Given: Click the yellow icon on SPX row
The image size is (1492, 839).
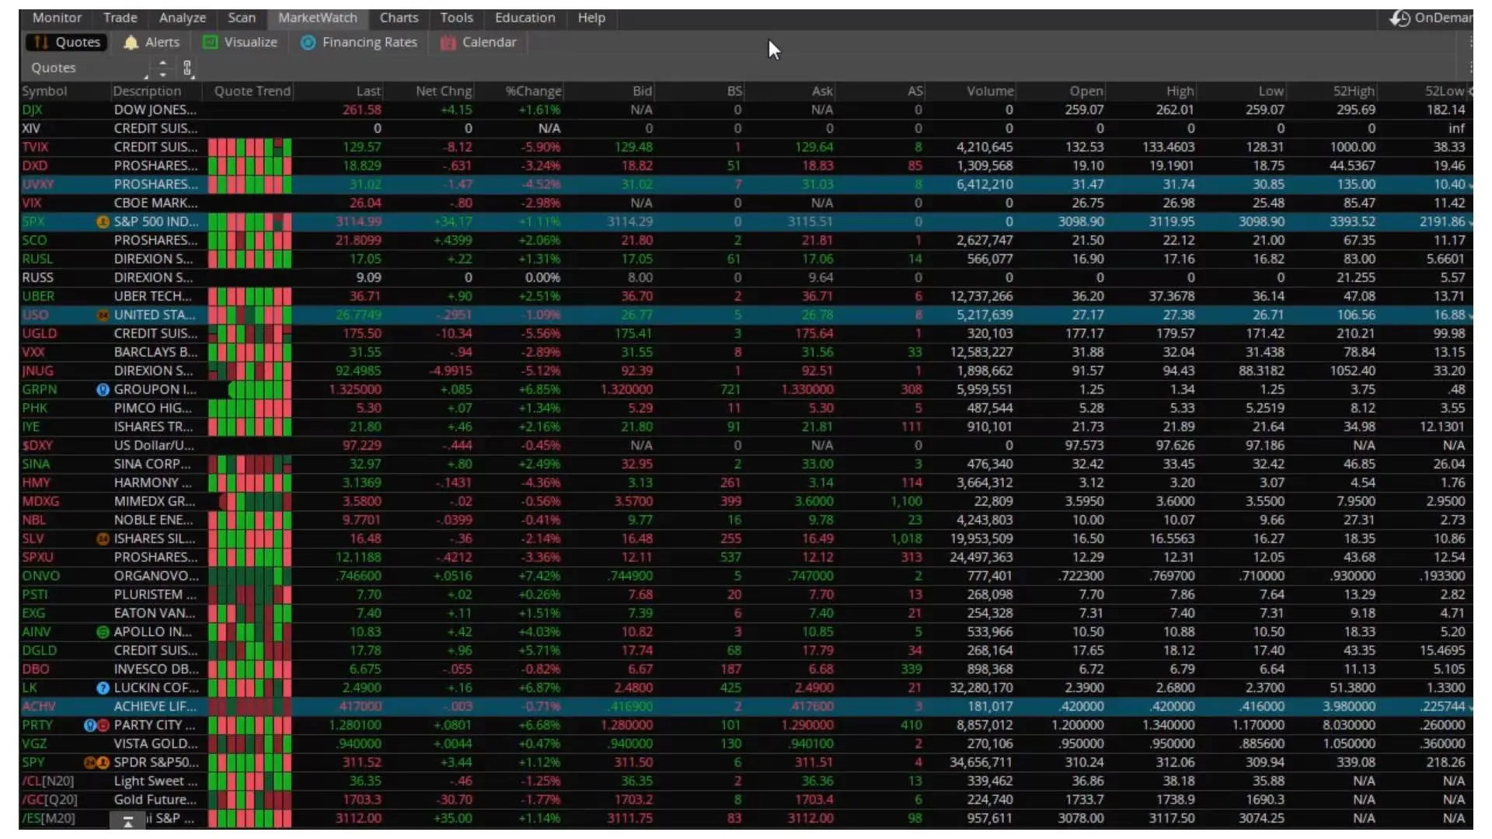Looking at the screenshot, I should point(103,222).
